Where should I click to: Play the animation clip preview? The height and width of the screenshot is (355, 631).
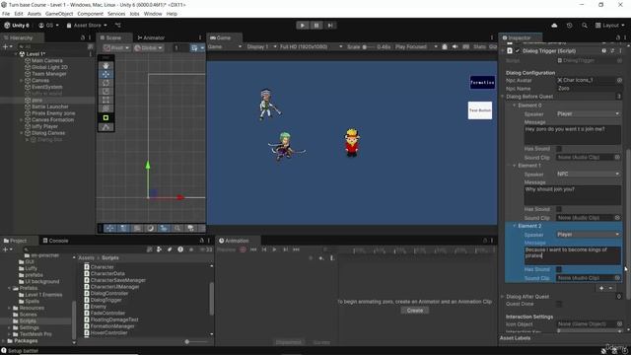coord(274,249)
